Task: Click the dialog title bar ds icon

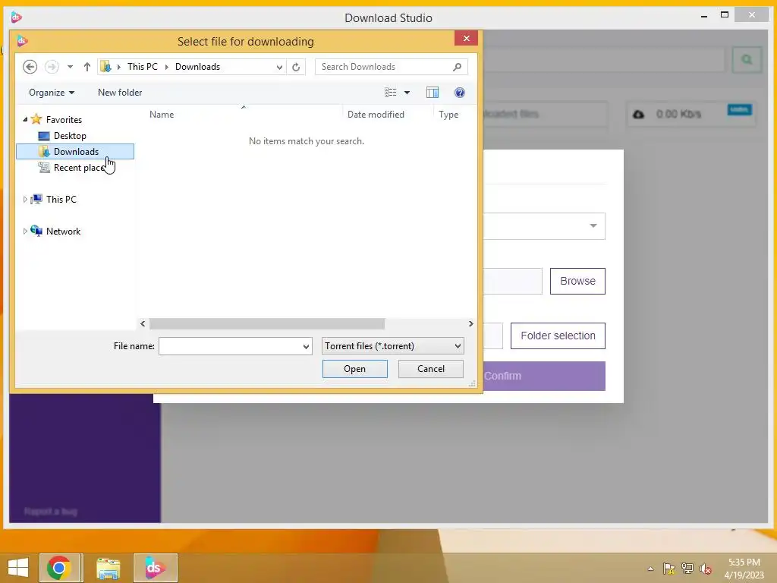Action: coord(22,41)
